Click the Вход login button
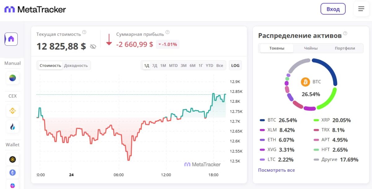 pyautogui.click(x=333, y=9)
